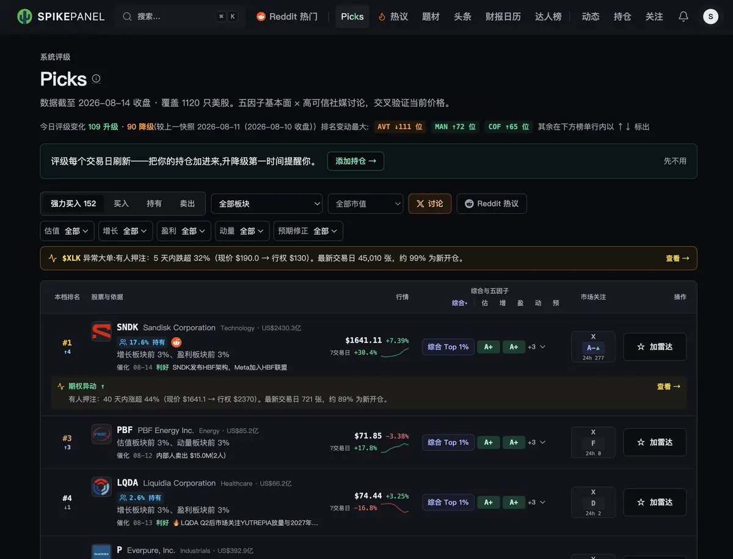
Task: Open the 全部市值 market cap dropdown
Action: 365,203
